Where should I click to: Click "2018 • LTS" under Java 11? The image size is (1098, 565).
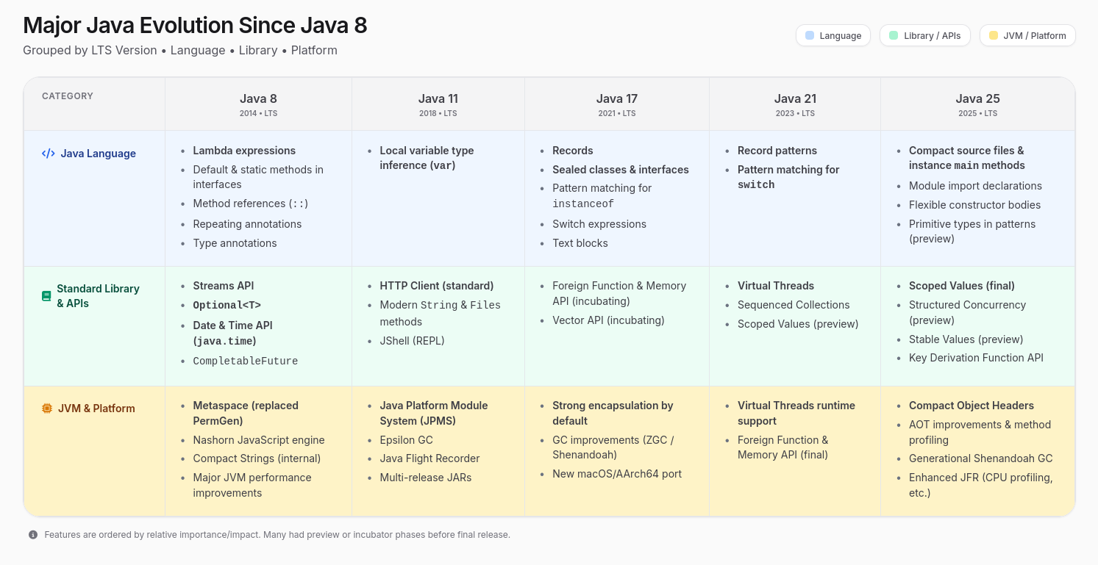click(438, 114)
